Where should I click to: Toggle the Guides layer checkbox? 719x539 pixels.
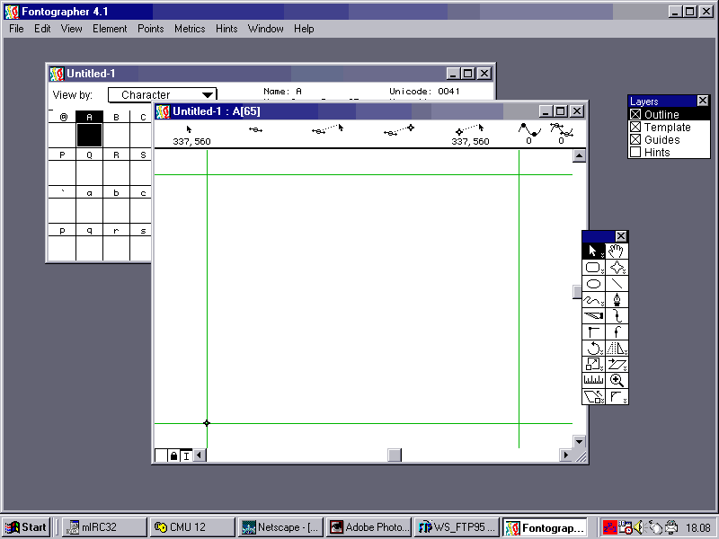click(x=635, y=139)
